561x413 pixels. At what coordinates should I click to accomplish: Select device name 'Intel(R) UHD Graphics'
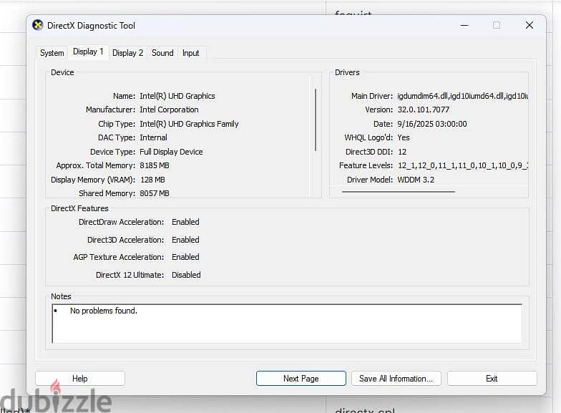coord(177,96)
